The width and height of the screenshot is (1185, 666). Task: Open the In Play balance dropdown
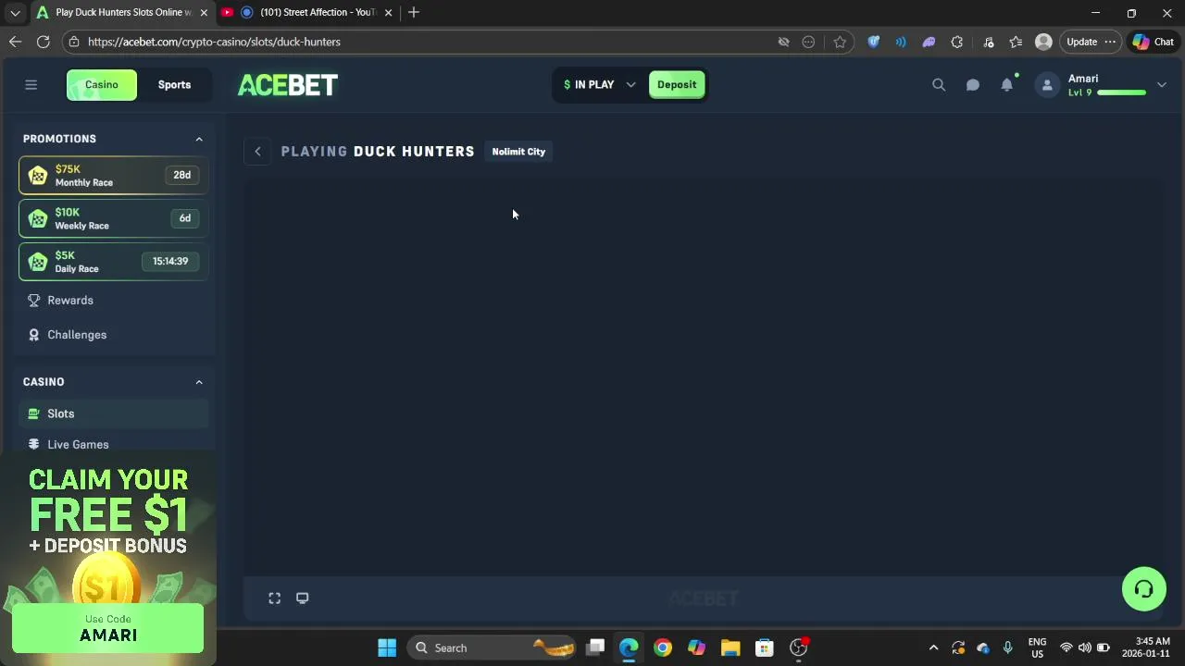(599, 85)
